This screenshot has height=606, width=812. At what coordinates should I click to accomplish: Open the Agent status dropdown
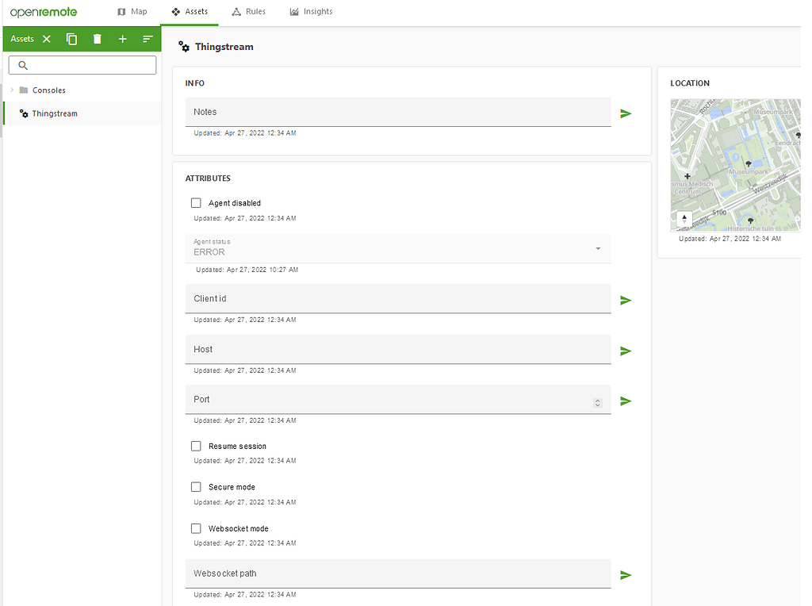(397, 248)
